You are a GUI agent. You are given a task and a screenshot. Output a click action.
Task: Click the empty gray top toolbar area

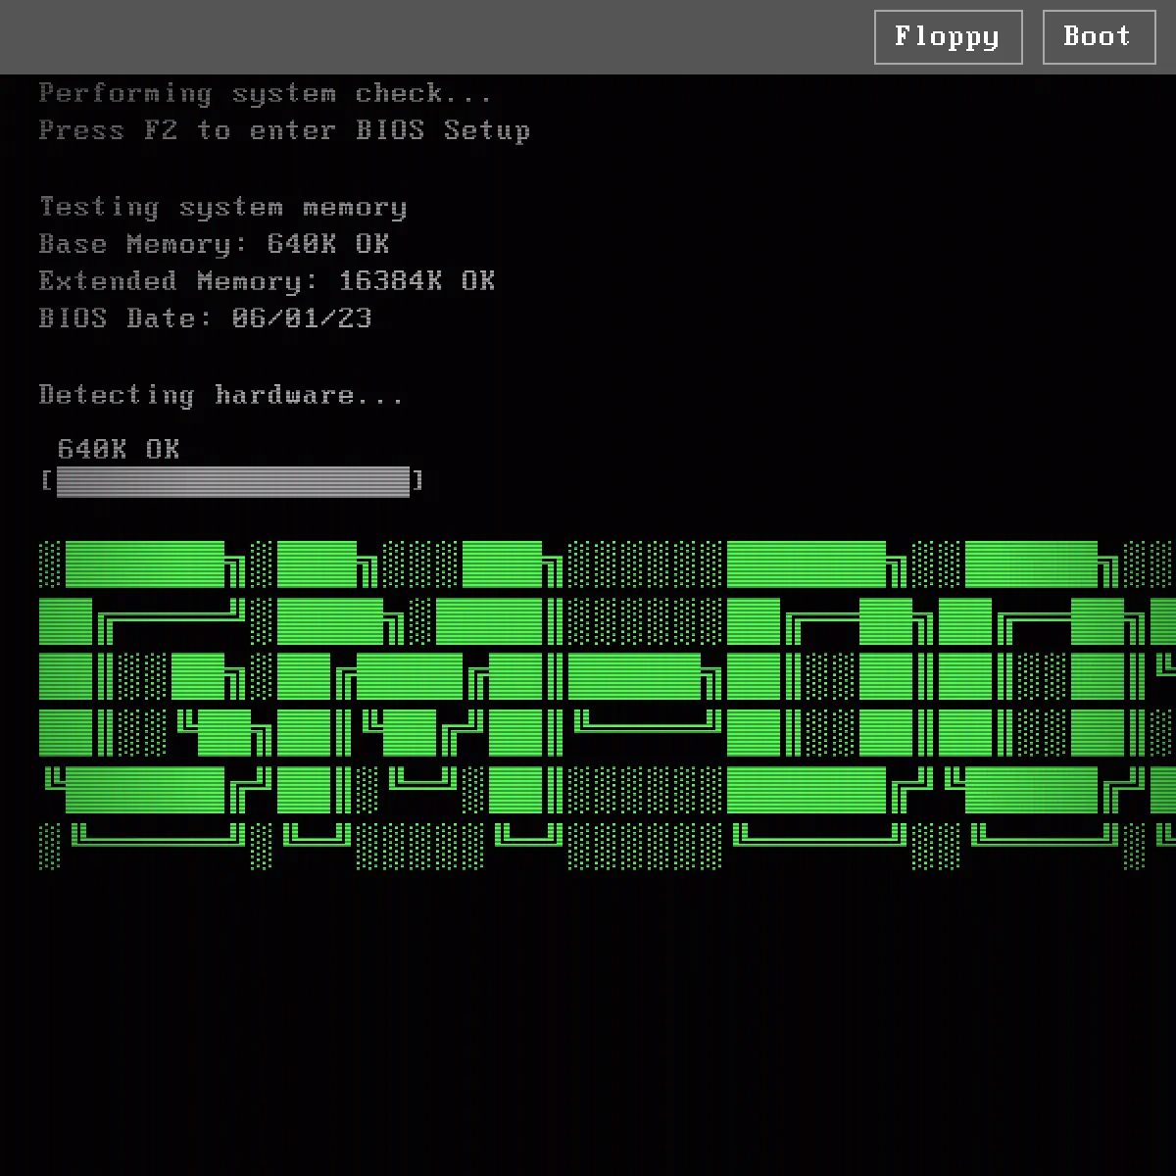coord(431,37)
